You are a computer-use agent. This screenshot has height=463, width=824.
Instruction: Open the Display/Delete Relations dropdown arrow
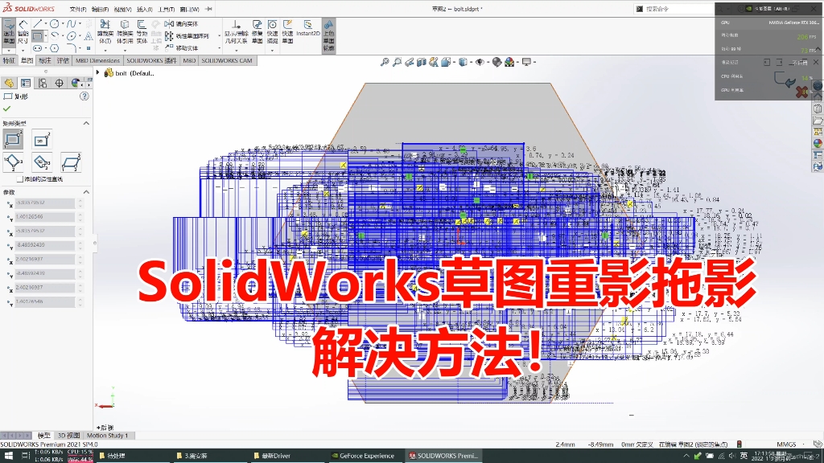[237, 50]
